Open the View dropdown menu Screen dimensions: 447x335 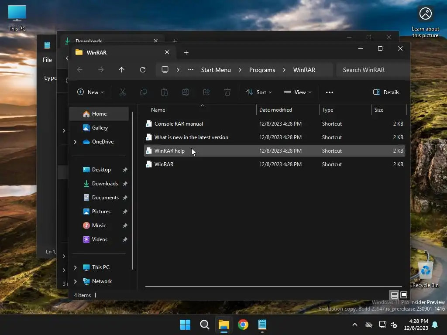[x=298, y=92]
